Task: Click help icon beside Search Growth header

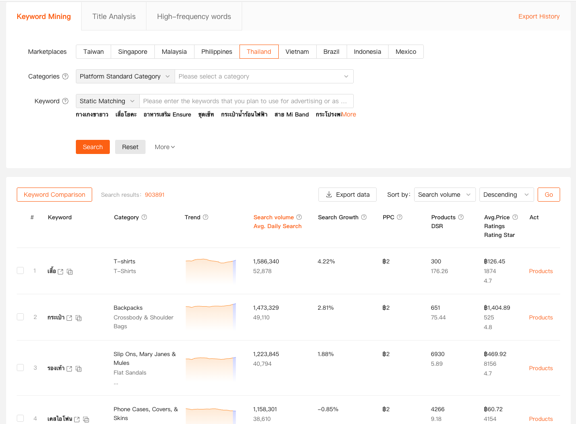Action: tap(364, 217)
